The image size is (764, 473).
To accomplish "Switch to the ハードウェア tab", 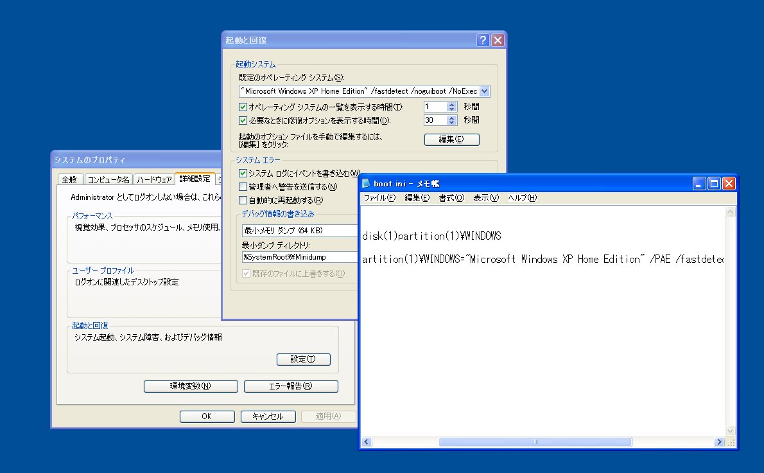I will pos(154,179).
